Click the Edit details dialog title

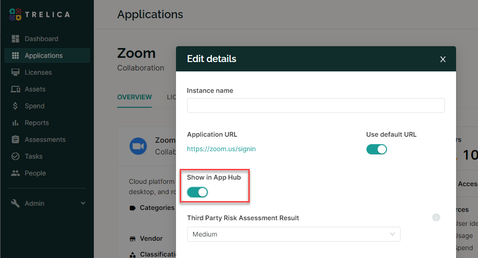click(211, 59)
